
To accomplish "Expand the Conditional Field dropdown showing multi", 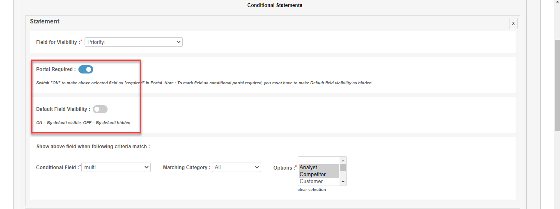I will 116,168.
